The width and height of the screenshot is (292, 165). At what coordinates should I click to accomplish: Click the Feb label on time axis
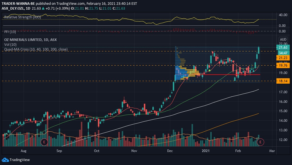tap(238, 151)
